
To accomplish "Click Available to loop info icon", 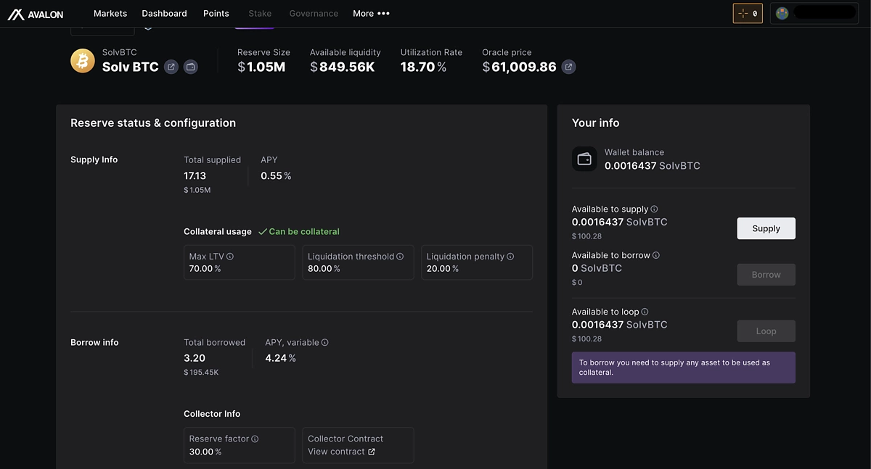I will pos(645,312).
